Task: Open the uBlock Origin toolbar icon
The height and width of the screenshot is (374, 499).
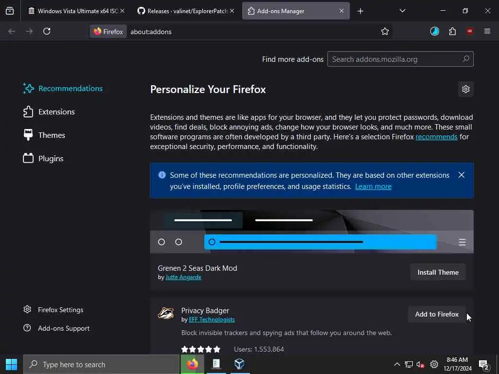Action: click(470, 31)
